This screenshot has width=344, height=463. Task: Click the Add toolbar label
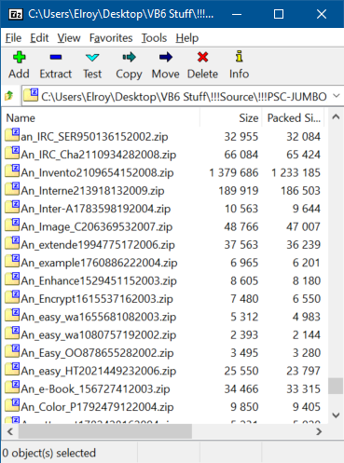[x=19, y=74]
